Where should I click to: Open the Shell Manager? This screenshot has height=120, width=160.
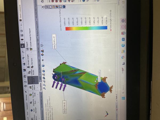34,110
